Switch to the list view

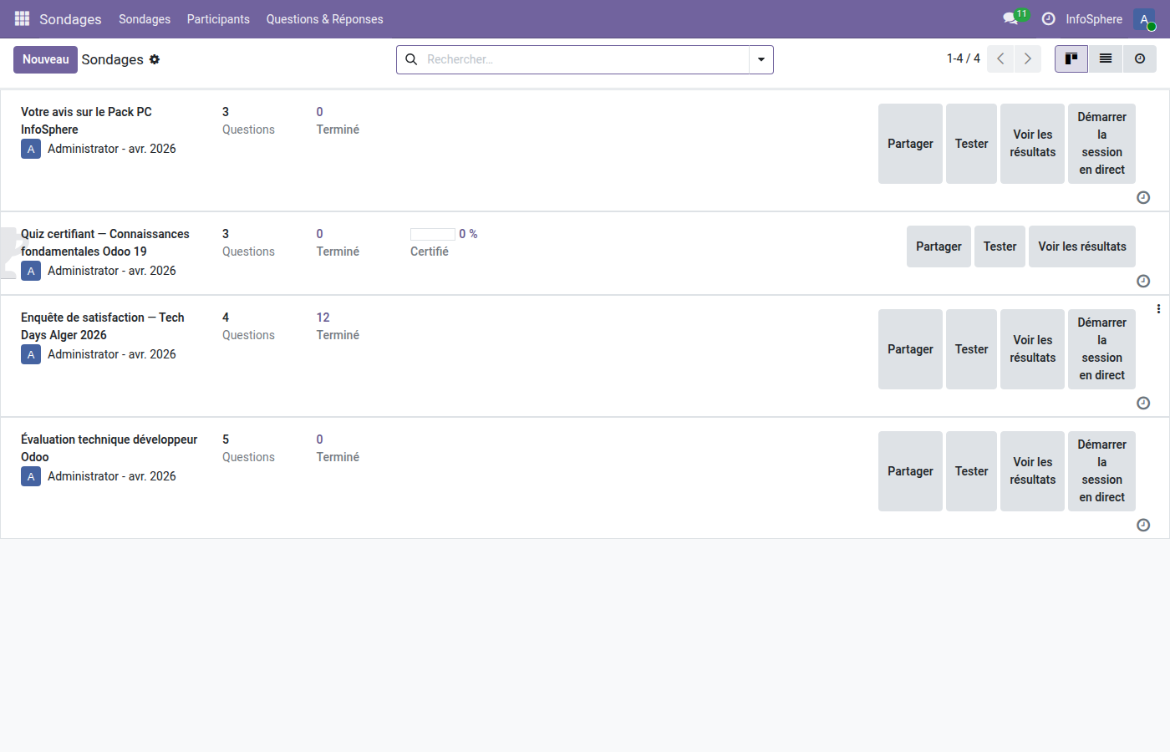tap(1105, 58)
